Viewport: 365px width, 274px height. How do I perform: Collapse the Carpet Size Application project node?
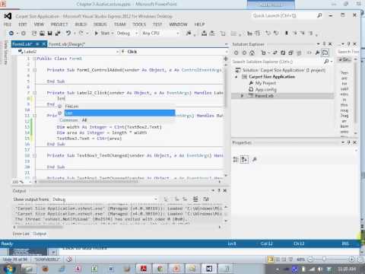pos(236,77)
